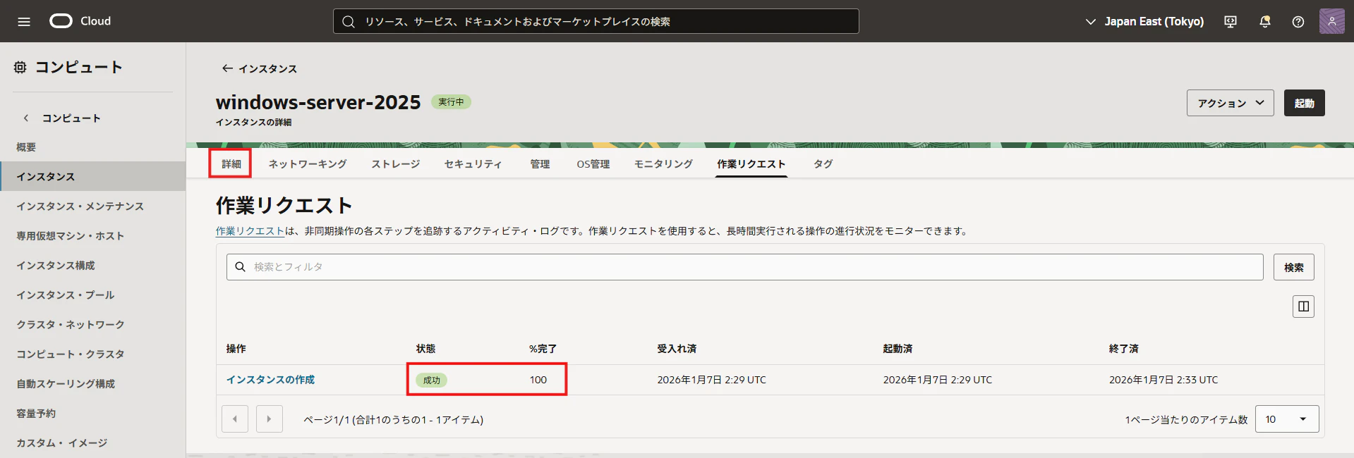Focus the global resource search field
The width and height of the screenshot is (1354, 458).
coord(596,21)
